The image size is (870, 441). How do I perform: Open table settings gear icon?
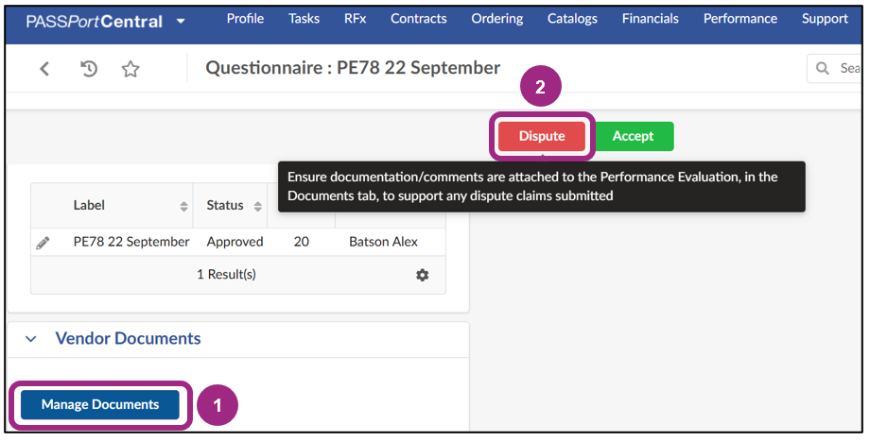(x=422, y=275)
